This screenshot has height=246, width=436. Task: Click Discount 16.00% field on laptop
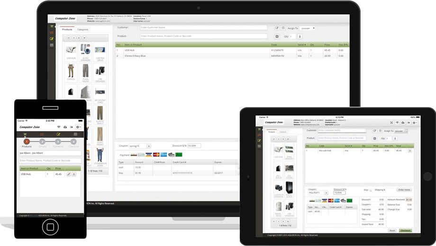[x=194, y=146]
